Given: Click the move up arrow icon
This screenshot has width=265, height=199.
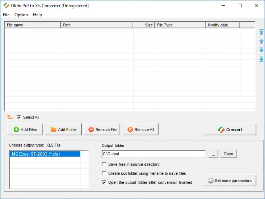Looking at the screenshot, I should [261, 41].
